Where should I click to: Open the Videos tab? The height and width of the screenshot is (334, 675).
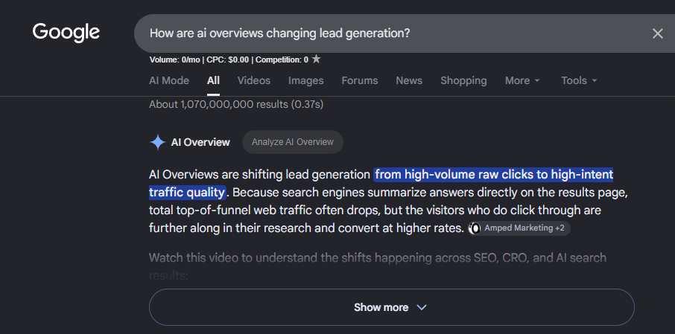click(254, 81)
